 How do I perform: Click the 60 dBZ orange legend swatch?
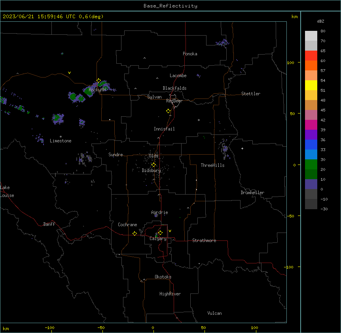[x=311, y=65]
